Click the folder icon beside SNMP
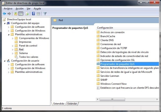This screenshot has height=112, width=161. coord(98,80)
